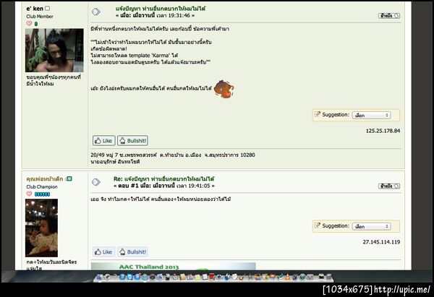Image resolution: width=434 pixels, height=297 pixels.
Task: Click the post icon beside the Re: reply title
Action: point(96,182)
